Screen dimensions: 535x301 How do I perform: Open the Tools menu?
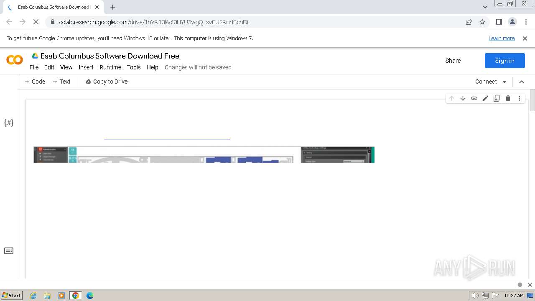[134, 67]
